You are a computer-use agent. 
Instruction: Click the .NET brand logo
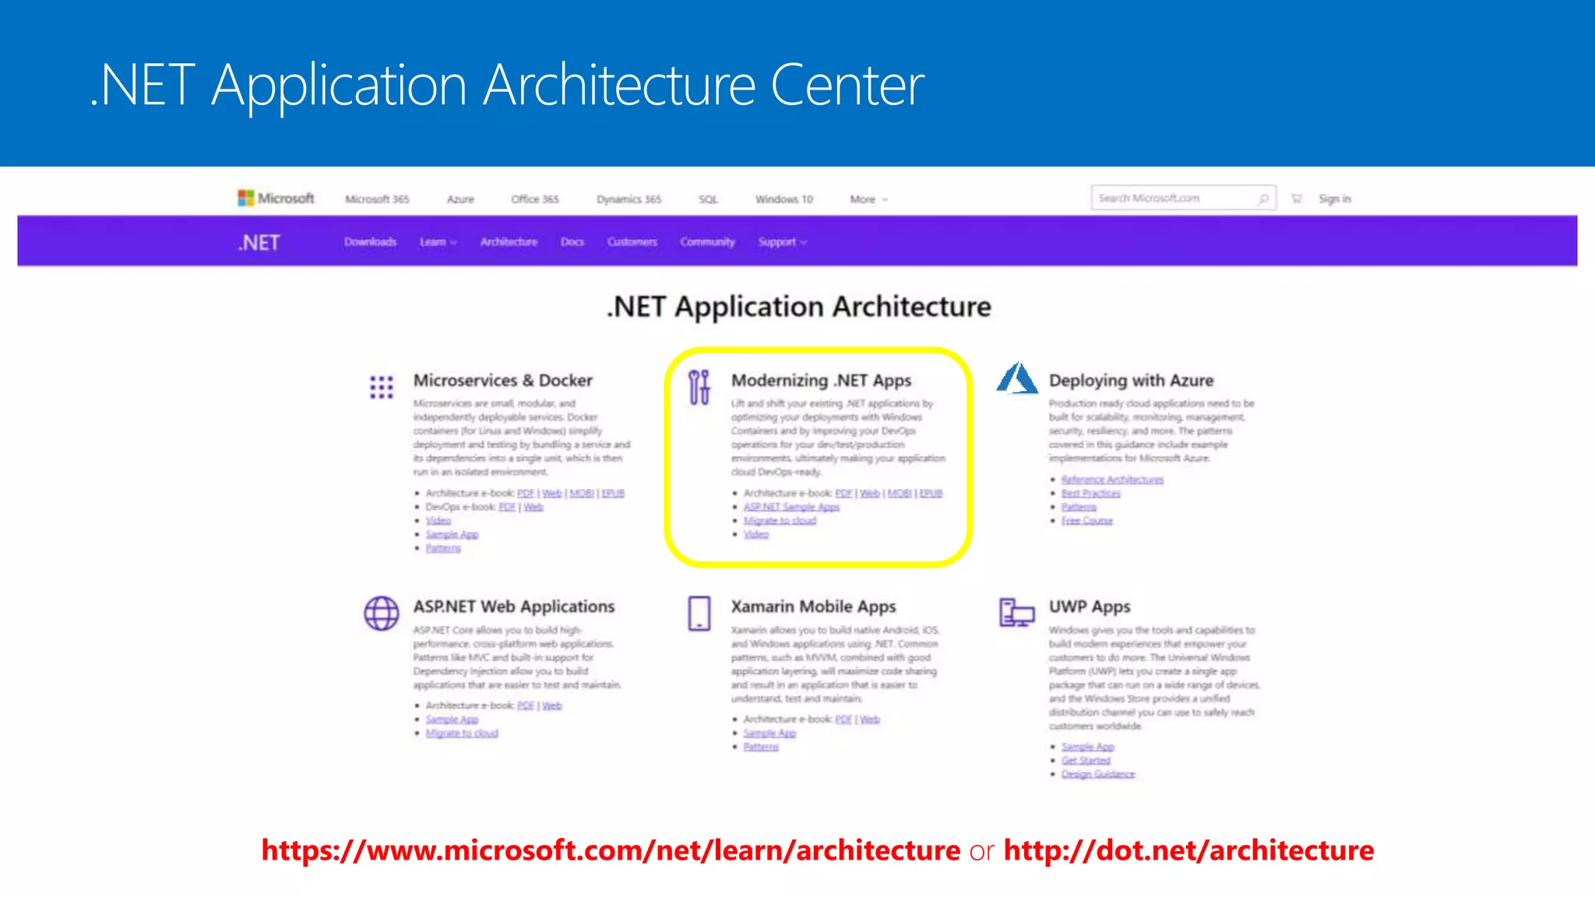(259, 243)
